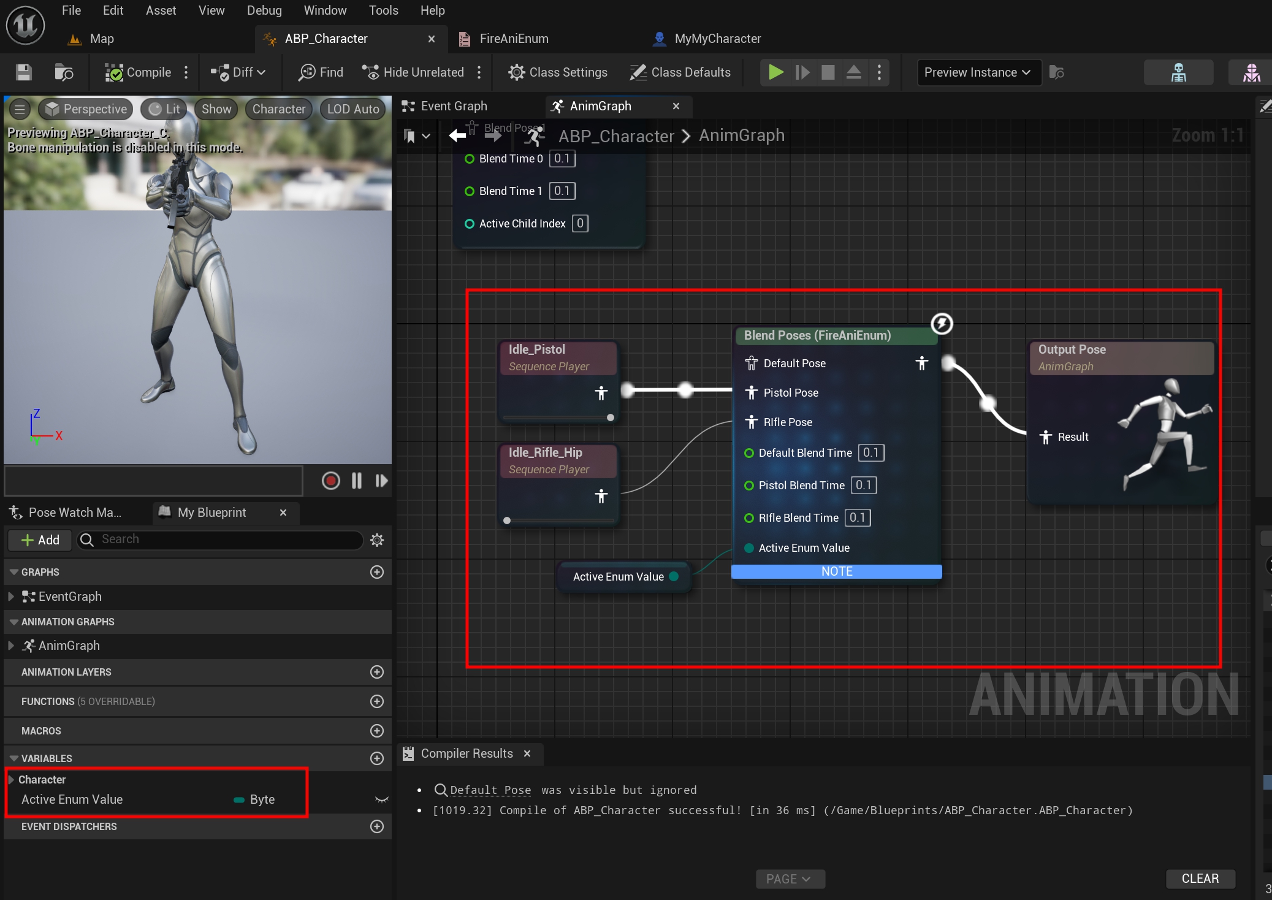1272x900 pixels.
Task: Add a new graph with plus icon
Action: (x=377, y=572)
